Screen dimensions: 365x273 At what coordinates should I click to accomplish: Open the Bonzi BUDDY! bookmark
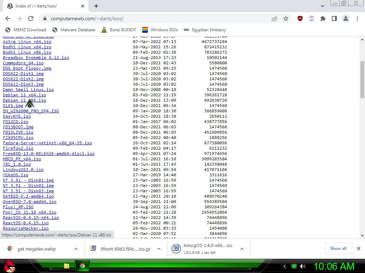point(119,30)
